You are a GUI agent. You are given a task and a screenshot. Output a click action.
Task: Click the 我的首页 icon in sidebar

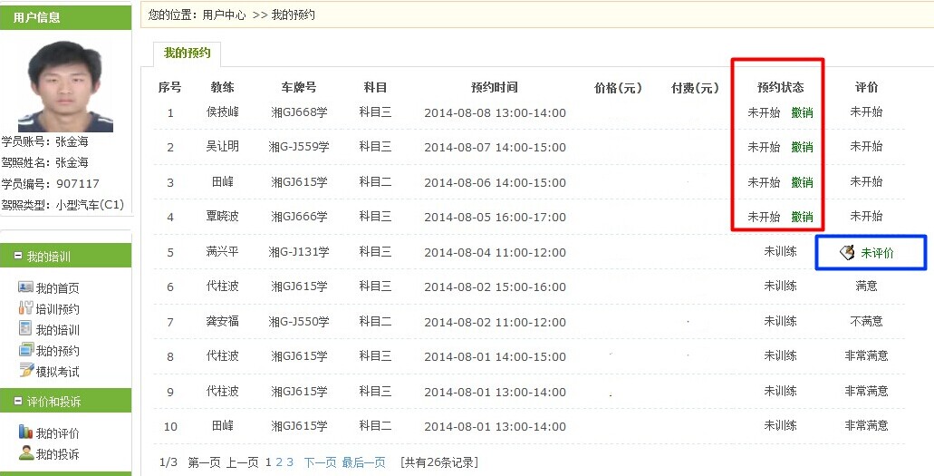[x=25, y=287]
